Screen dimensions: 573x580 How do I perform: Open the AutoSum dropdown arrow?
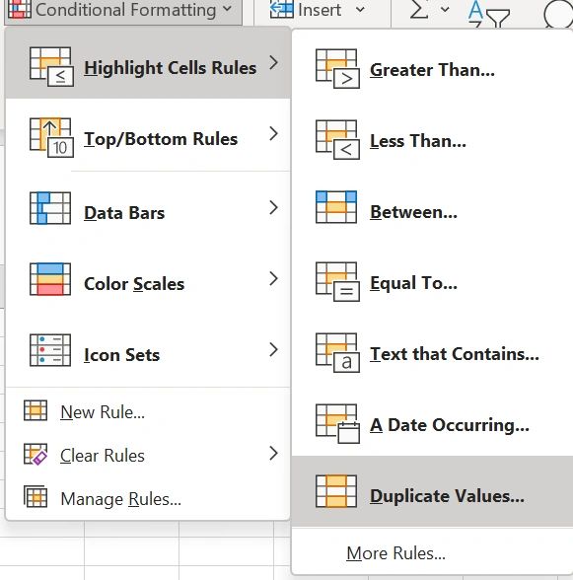(446, 10)
